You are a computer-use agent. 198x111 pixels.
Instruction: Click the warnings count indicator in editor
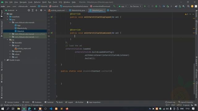point(187,14)
